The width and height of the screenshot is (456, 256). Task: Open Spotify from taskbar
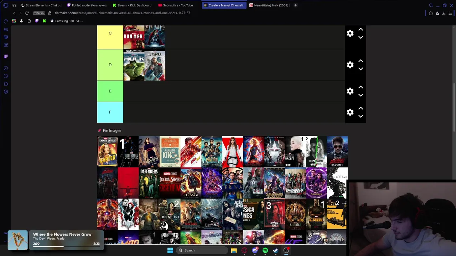[x=265, y=250]
